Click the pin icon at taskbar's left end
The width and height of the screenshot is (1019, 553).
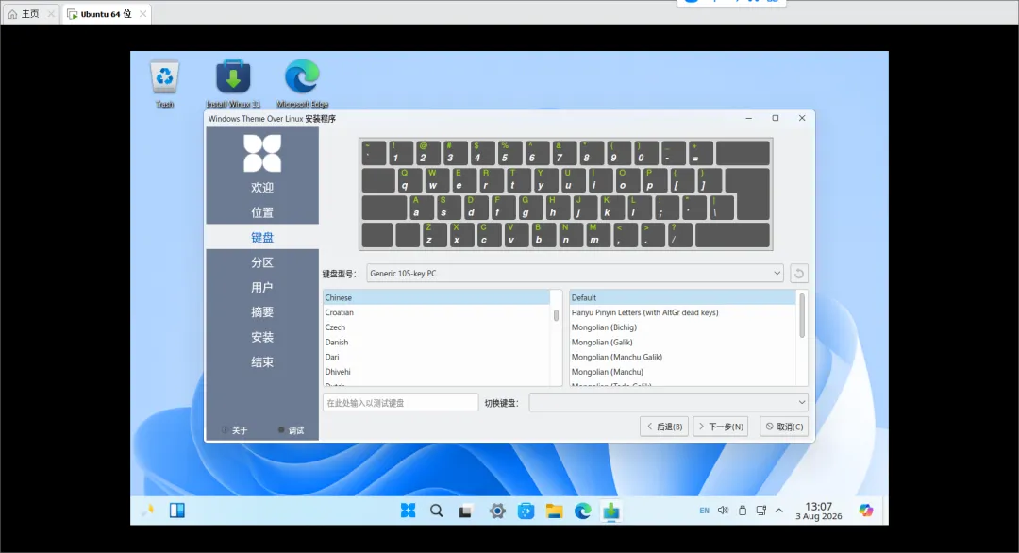tap(149, 511)
